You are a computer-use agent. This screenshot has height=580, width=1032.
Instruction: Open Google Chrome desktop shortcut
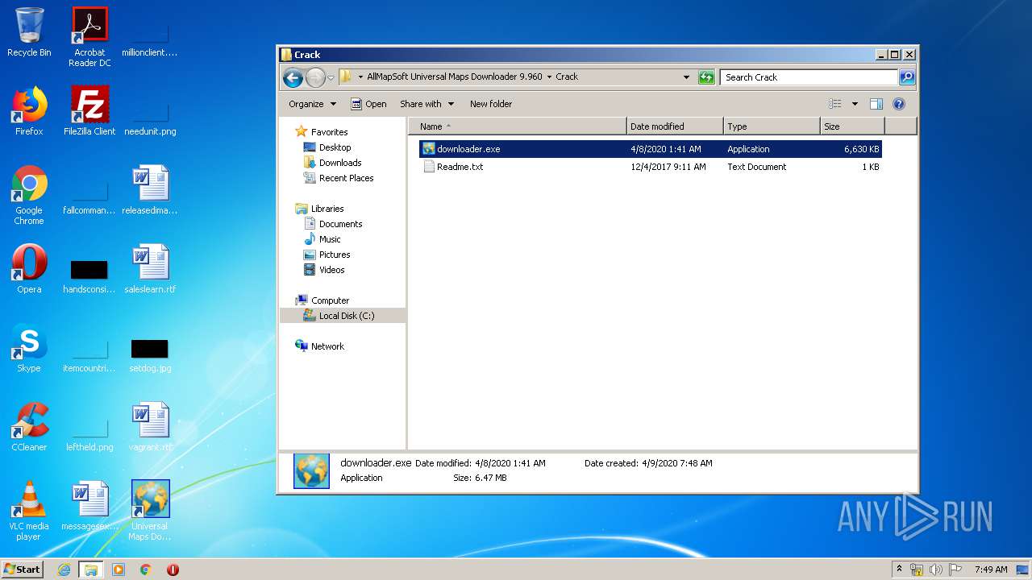[x=29, y=195]
